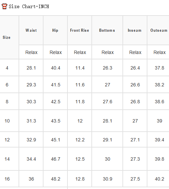Select the outseam value 40.2 for size 16
The width and height of the screenshot is (169, 189).
(x=160, y=179)
